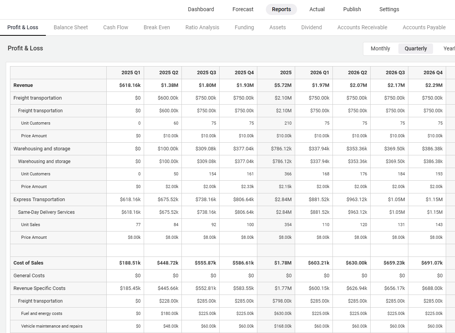Screen dimensions: 455x333
Task: Click the 2025 Q4 column header
Action: point(238,73)
